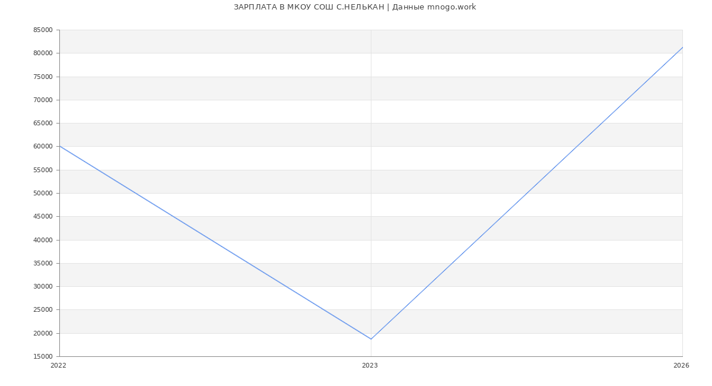Click the 45000 y-axis label

pos(43,217)
